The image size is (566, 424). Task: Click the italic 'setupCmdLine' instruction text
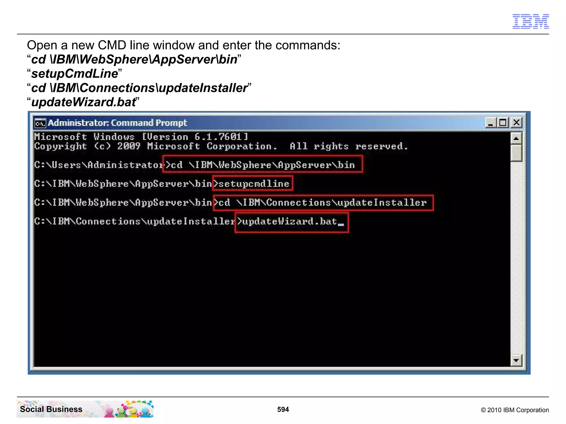(75, 74)
